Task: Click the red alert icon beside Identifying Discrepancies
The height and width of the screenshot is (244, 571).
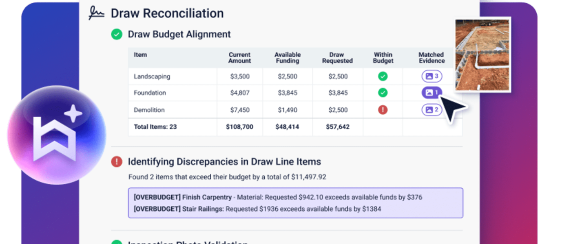Action: [117, 162]
